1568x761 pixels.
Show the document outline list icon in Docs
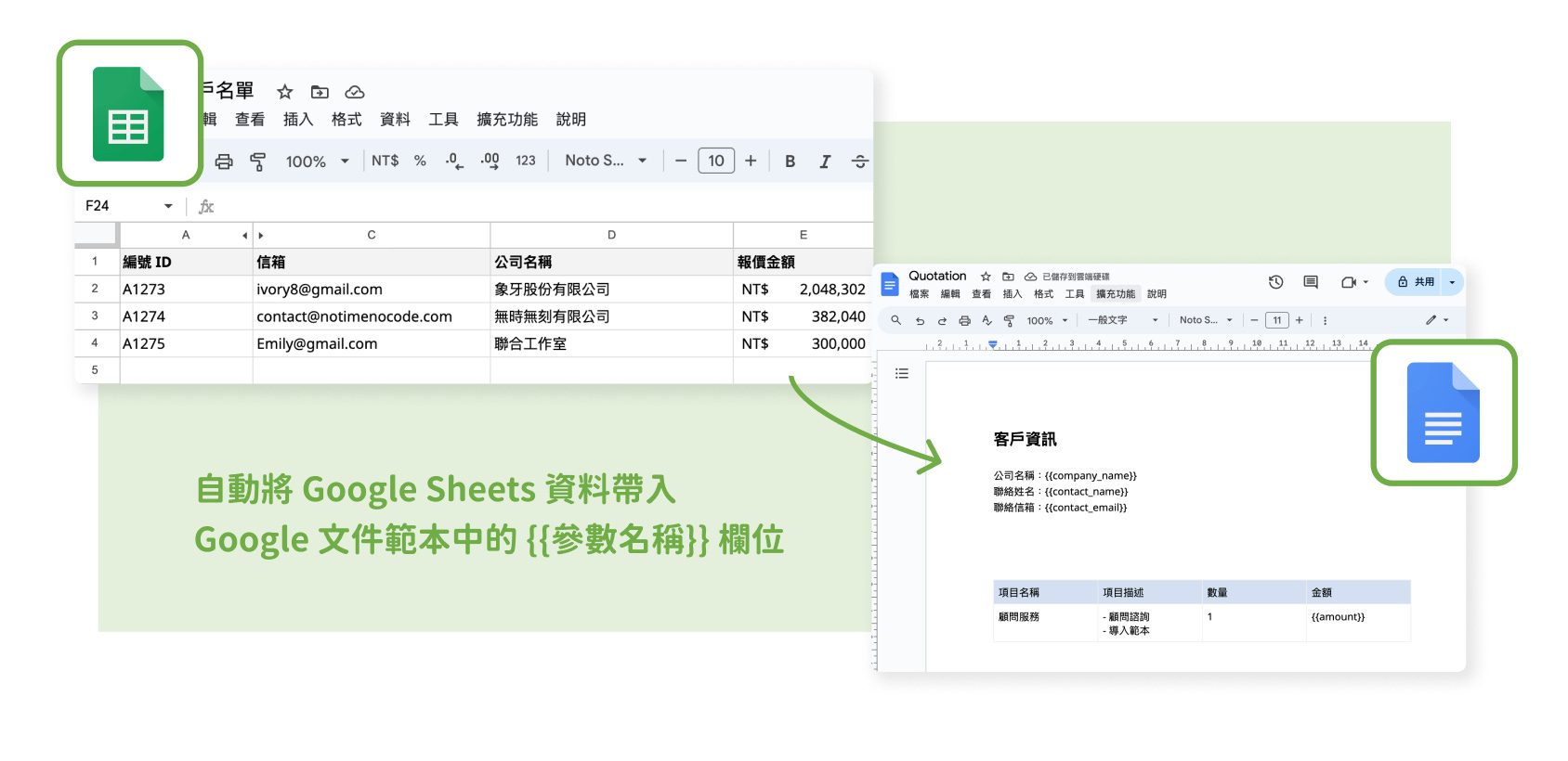click(901, 374)
